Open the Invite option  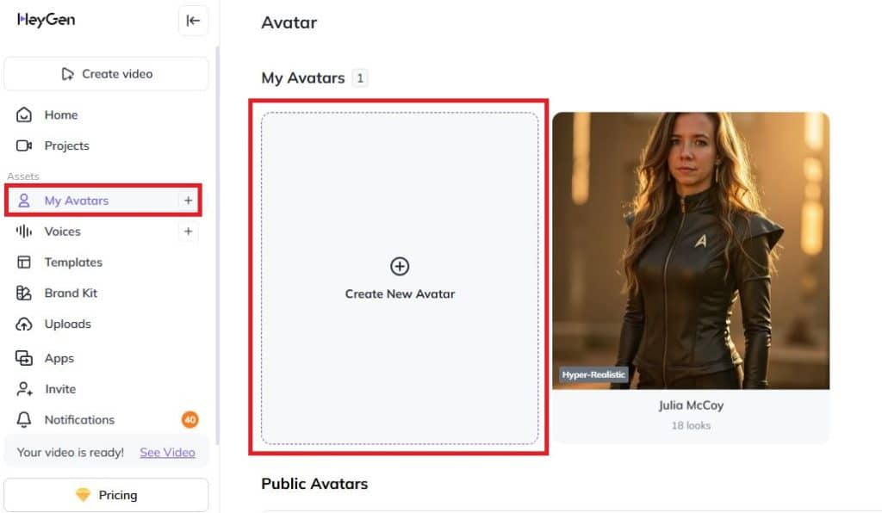(60, 389)
